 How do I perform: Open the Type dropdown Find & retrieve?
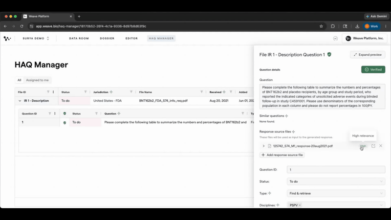click(x=336, y=193)
